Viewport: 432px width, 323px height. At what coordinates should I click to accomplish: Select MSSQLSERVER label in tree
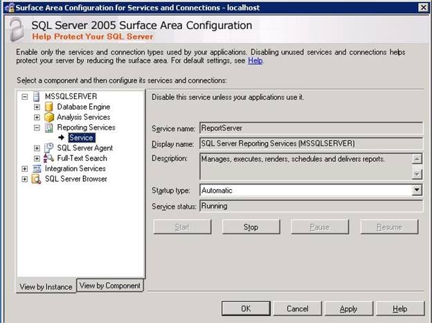tap(71, 96)
